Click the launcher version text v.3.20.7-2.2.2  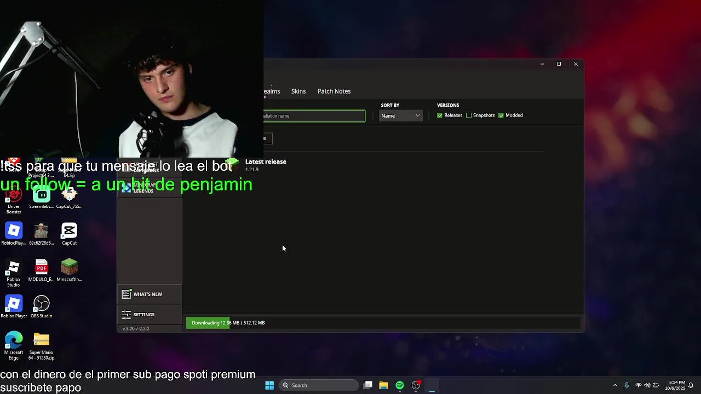click(x=136, y=329)
